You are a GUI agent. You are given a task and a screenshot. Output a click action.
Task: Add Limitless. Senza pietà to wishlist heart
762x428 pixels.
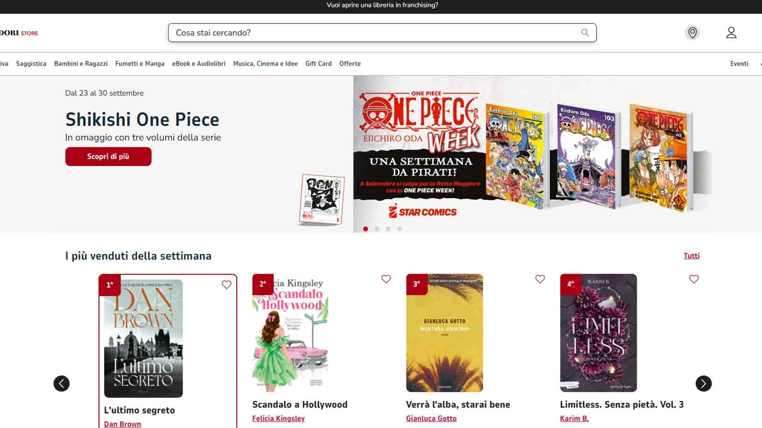click(694, 279)
